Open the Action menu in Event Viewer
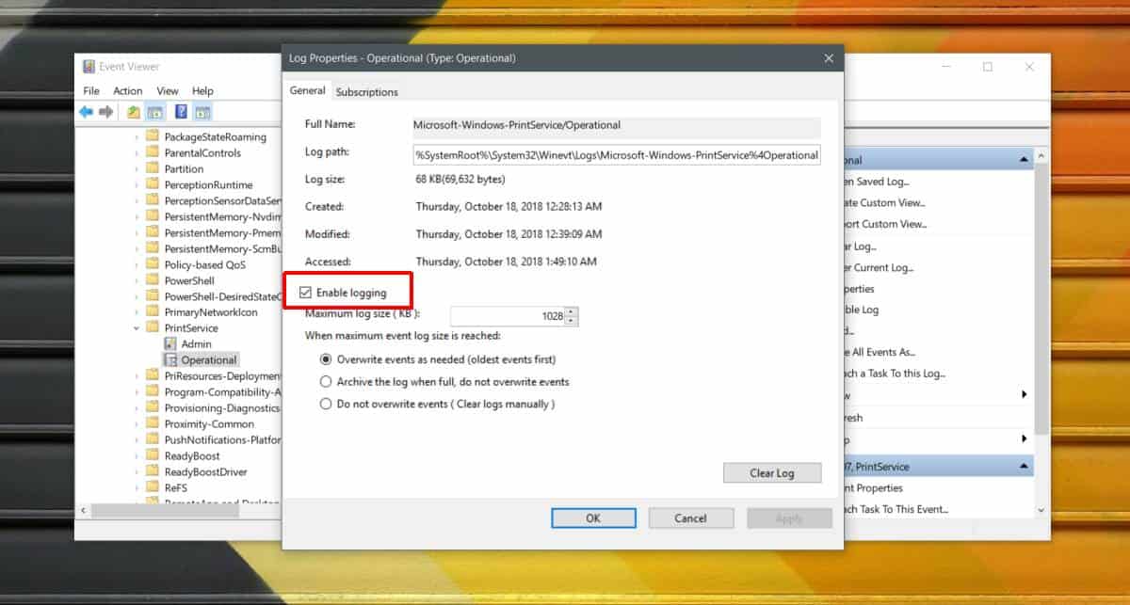This screenshot has height=605, width=1130. pos(128,91)
